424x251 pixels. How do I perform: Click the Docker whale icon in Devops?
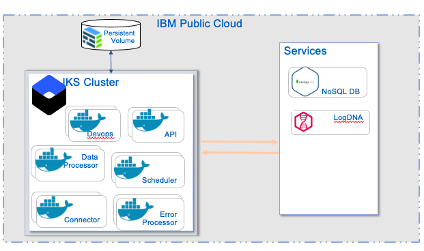(87, 121)
